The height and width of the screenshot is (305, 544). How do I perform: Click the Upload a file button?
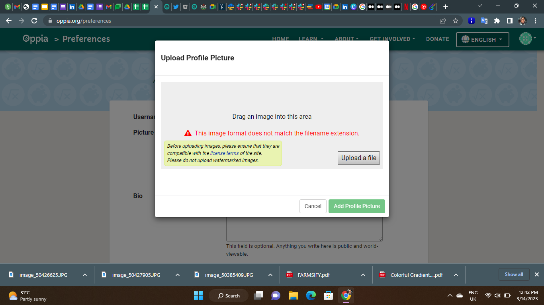click(x=358, y=158)
